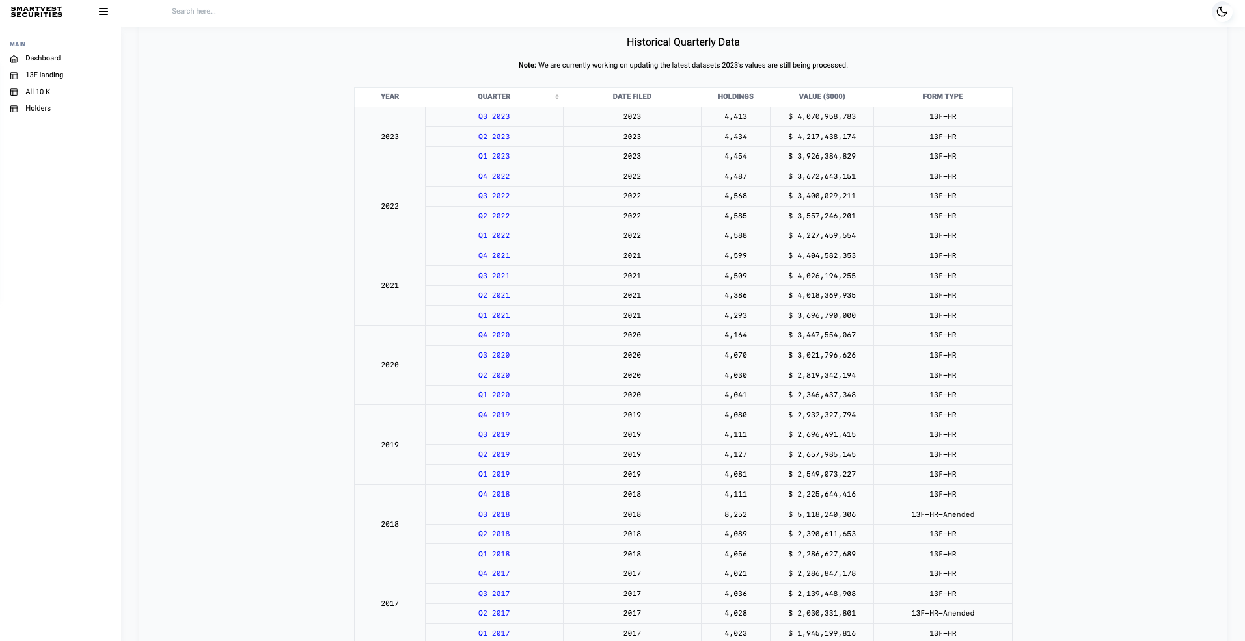Screen dimensions: 1245x641
Task: Focus the Search here field
Action: pos(194,12)
